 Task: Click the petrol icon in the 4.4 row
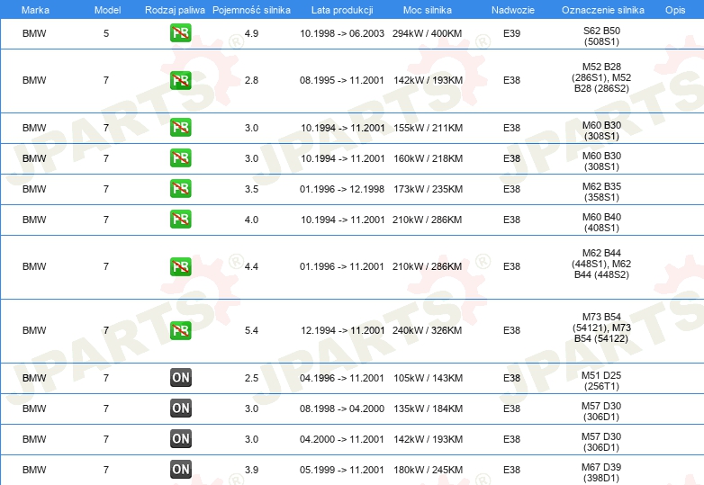(180, 266)
